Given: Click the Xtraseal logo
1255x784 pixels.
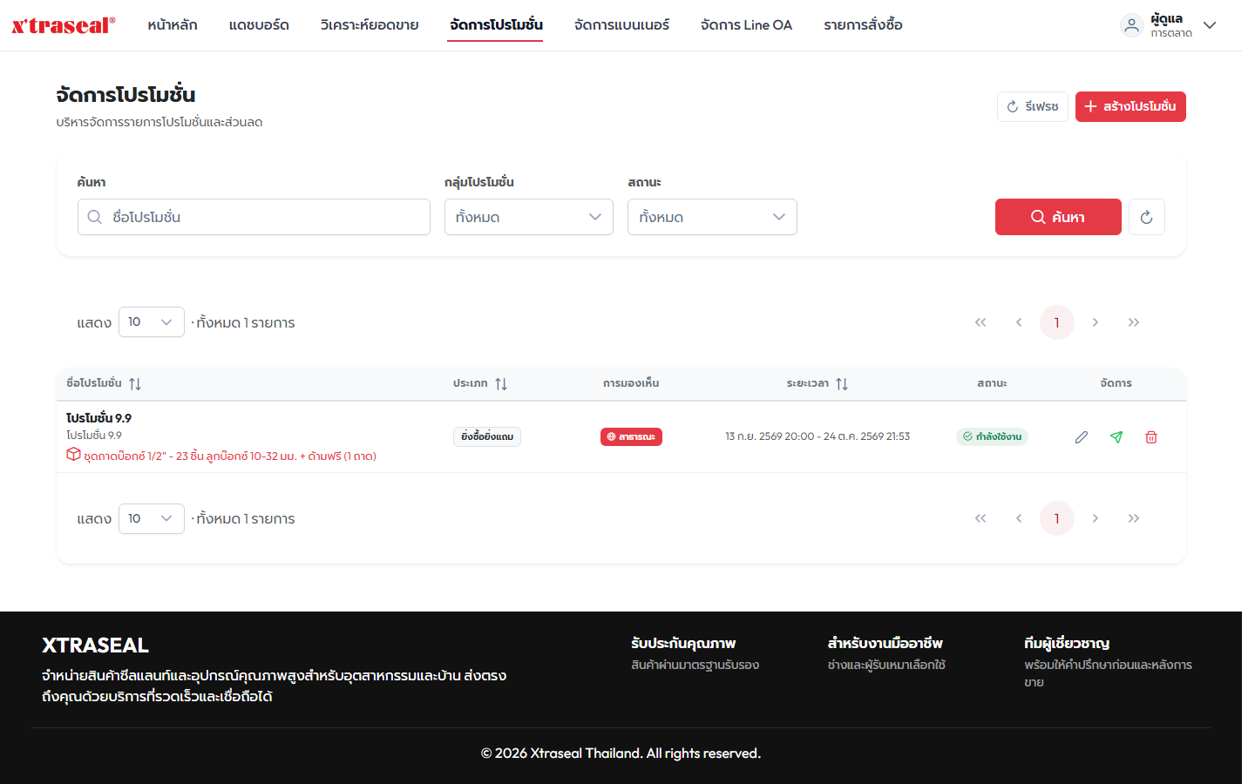Looking at the screenshot, I should 64,25.
